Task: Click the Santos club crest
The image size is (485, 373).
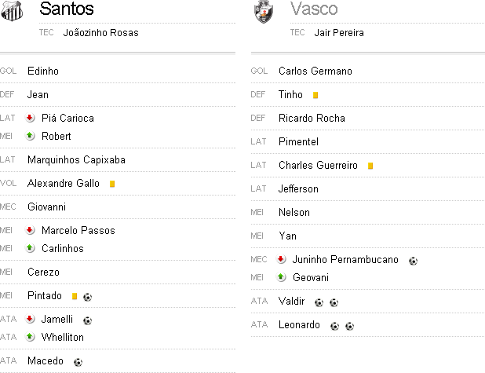Action: tap(13, 10)
